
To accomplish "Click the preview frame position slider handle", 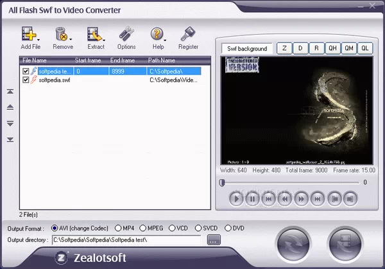I will click(222, 183).
